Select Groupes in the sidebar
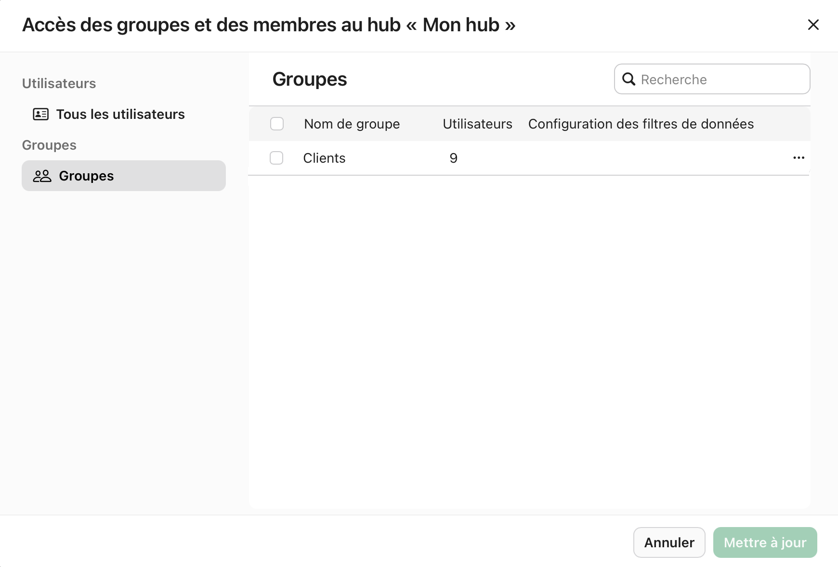Screen dimensions: 838x567 point(86,176)
